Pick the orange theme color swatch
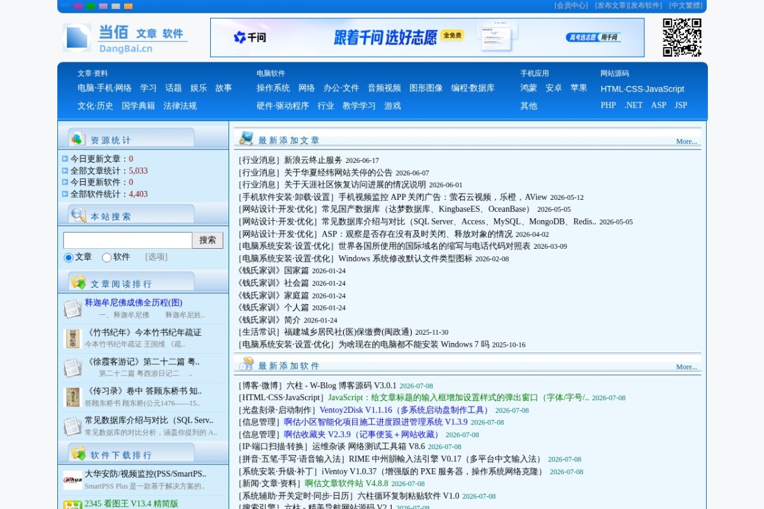 (129, 6)
